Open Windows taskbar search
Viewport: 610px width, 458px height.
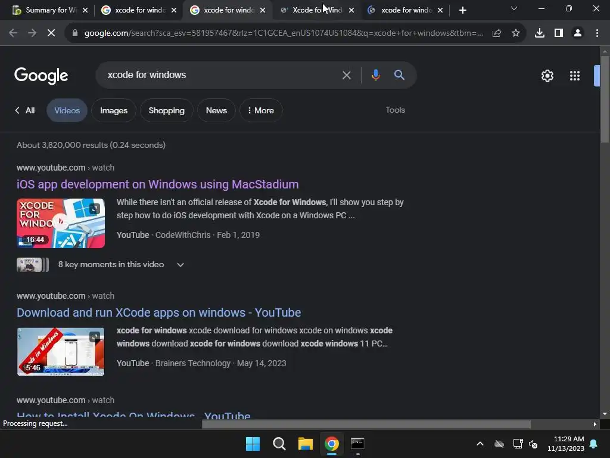click(279, 444)
